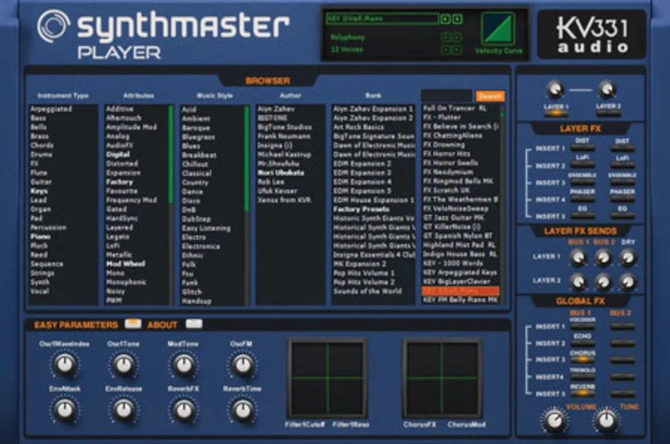
Task: Enable LoFi insert for Layer 1
Action: [582, 164]
